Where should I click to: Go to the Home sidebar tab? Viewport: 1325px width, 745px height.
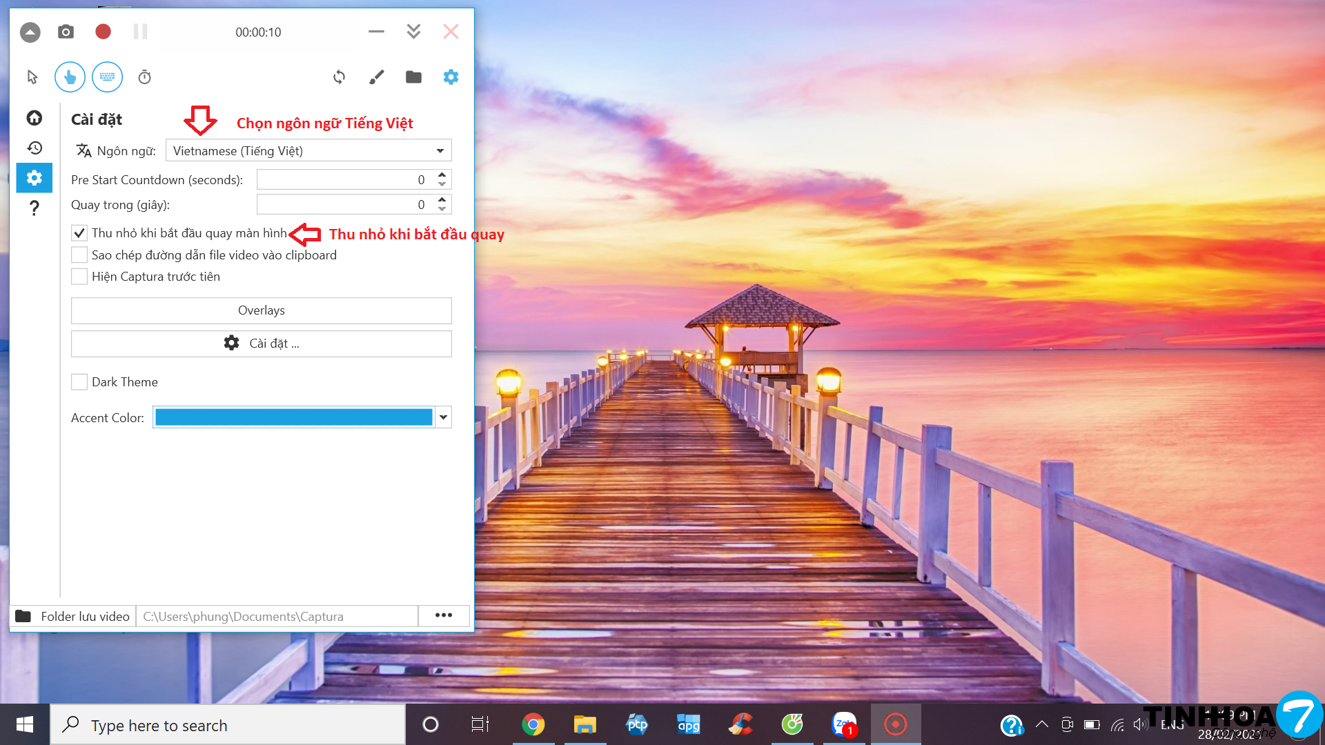click(x=35, y=118)
